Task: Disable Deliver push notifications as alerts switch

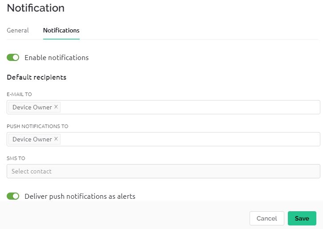Action: tap(13, 196)
